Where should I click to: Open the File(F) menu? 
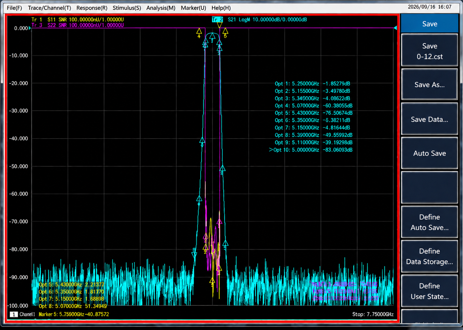coord(14,8)
